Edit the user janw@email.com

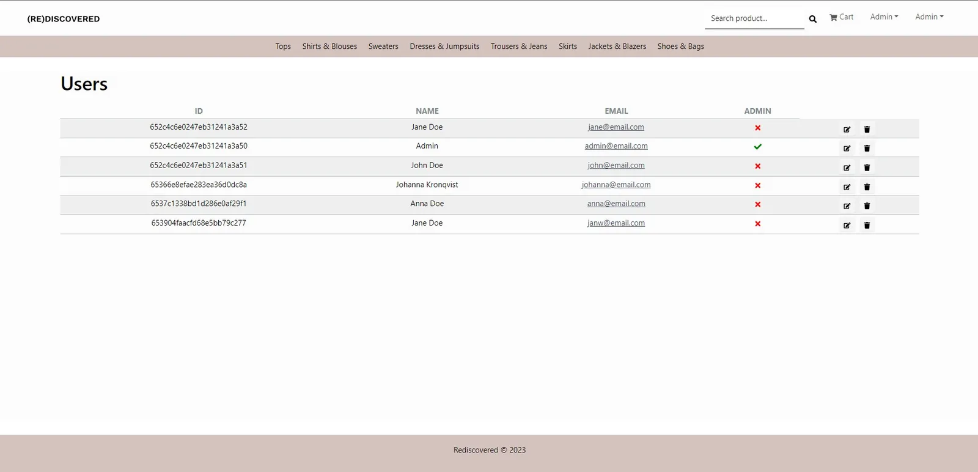(x=847, y=225)
